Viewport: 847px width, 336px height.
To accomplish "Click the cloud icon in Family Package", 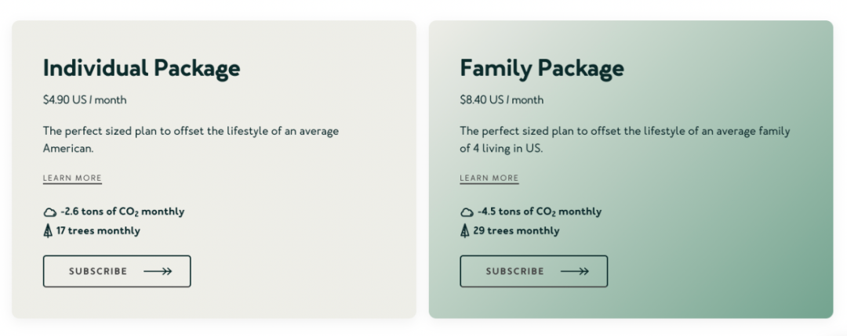I will pyautogui.click(x=467, y=212).
